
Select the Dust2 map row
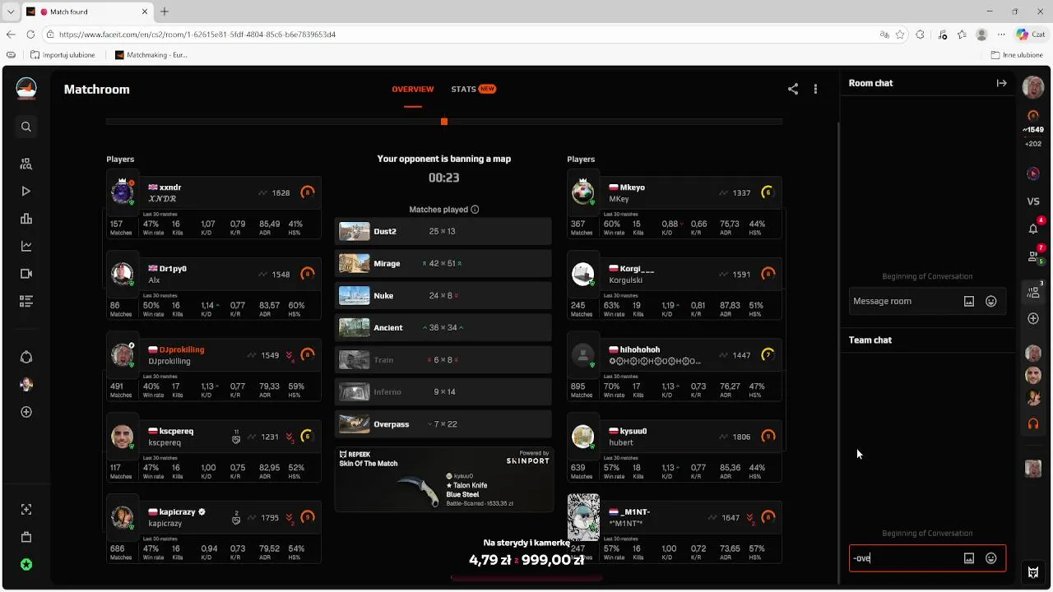tap(443, 231)
